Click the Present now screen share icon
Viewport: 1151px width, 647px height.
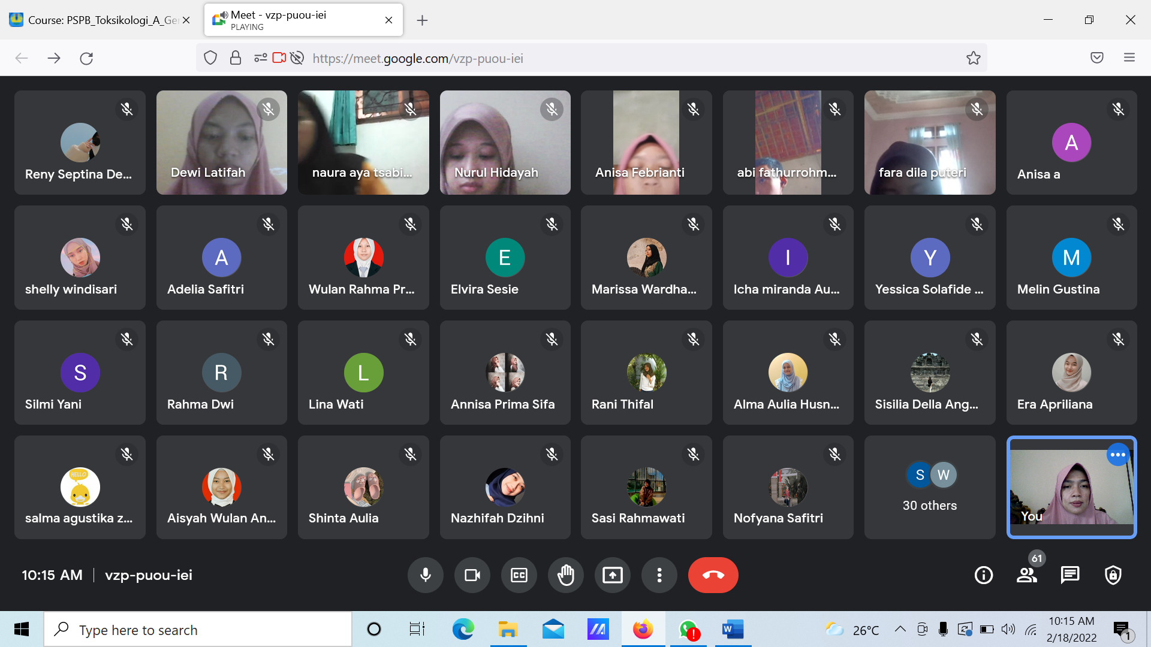[x=613, y=575]
